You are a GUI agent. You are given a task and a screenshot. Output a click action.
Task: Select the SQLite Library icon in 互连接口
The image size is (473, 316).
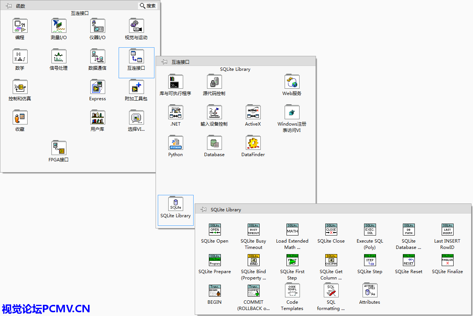[176, 204]
